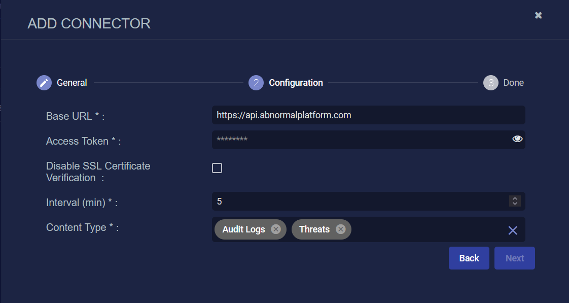Select the Done step label

pos(514,83)
